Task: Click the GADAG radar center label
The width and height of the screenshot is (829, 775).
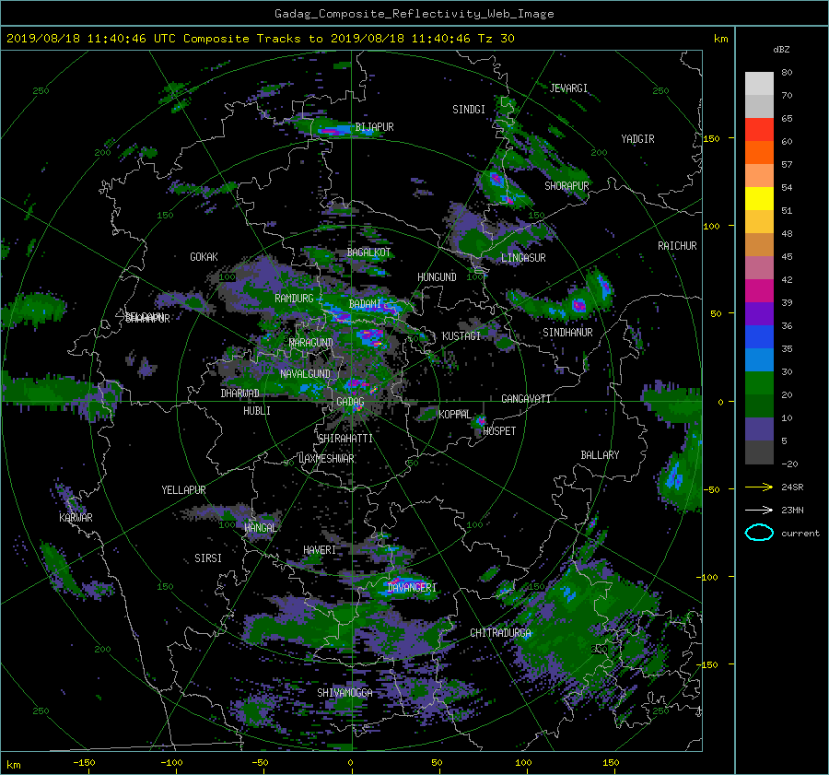Action: [350, 402]
